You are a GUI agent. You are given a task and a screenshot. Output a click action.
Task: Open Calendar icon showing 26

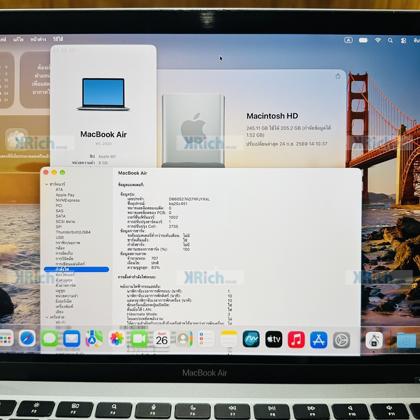point(162,339)
